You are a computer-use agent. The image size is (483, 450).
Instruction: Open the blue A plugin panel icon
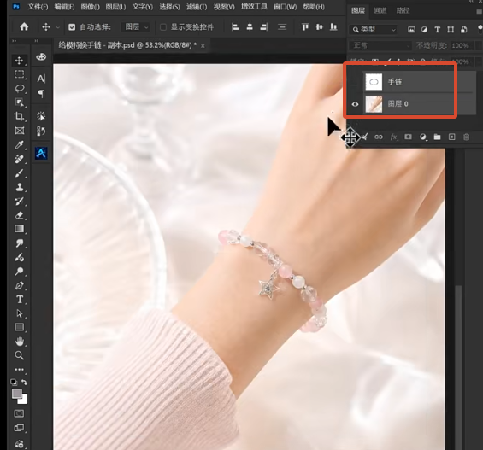(x=41, y=153)
